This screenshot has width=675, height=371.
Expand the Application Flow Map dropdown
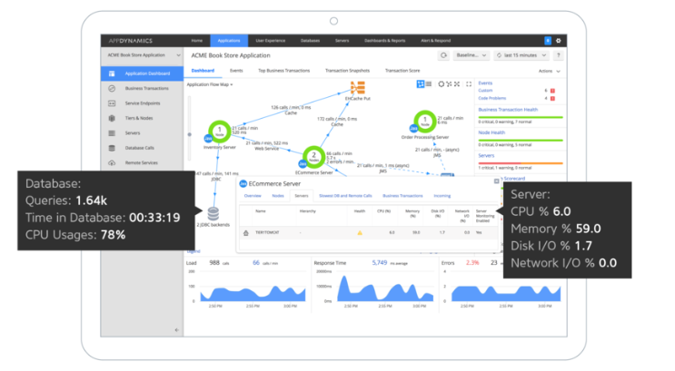(x=210, y=84)
